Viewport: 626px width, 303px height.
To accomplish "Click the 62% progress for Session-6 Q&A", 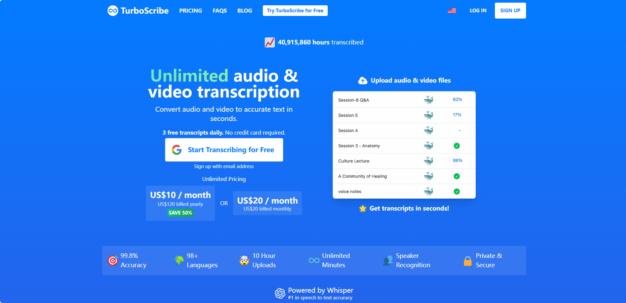I will [x=457, y=99].
